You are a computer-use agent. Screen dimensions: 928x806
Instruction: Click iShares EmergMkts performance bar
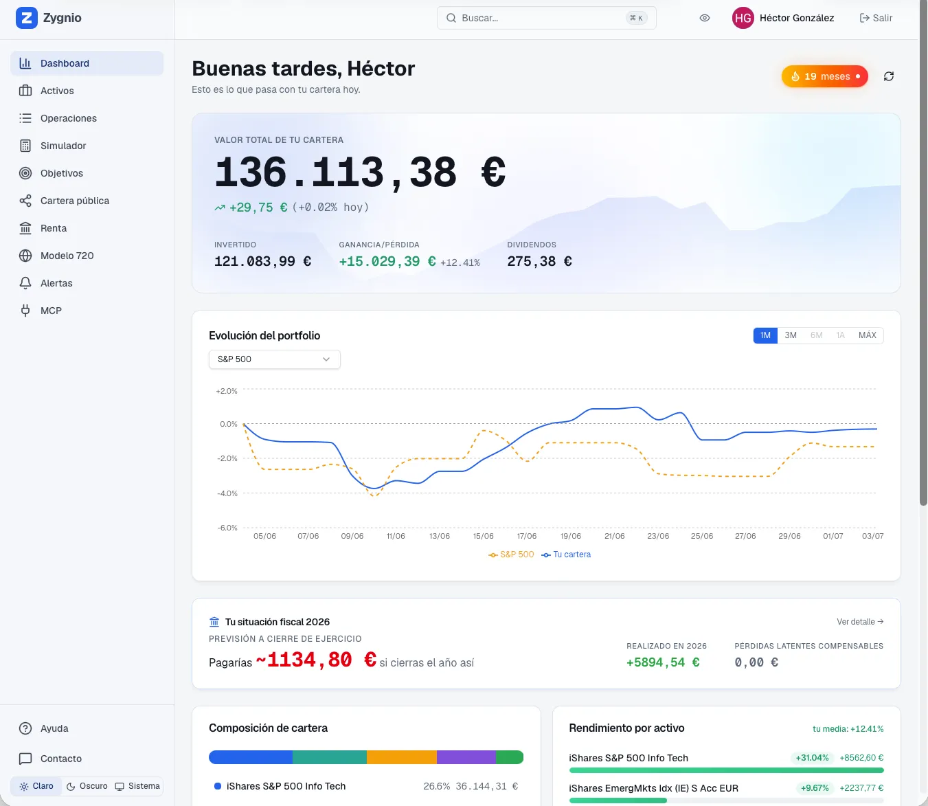[x=726, y=801]
